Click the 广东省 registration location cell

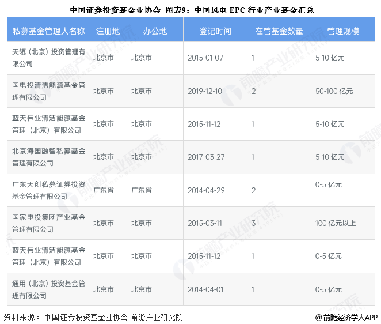103,190
